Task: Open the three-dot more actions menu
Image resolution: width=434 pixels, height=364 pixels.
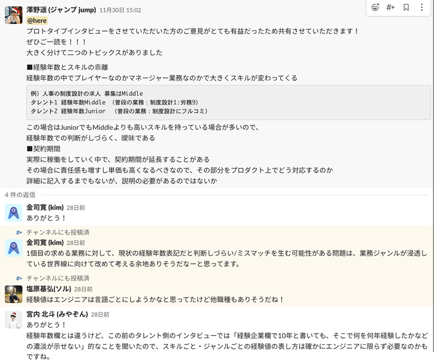Action: [422, 8]
